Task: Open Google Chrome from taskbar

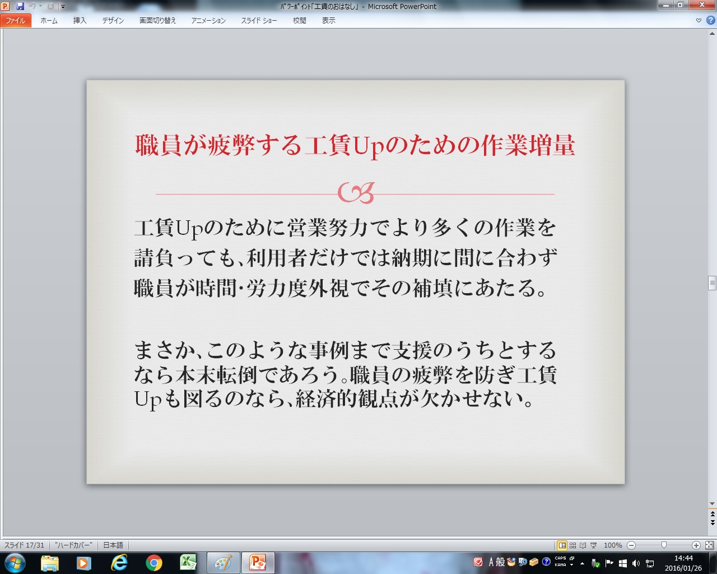Action: click(153, 563)
